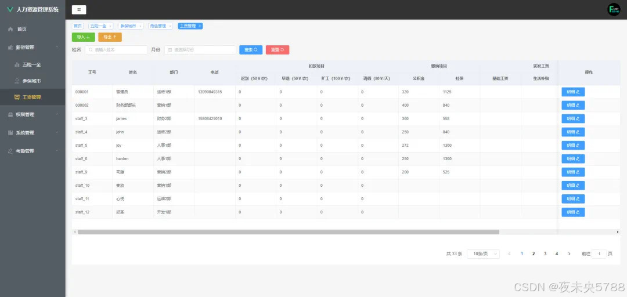Close the 角色管理 tab
This screenshot has width=627, height=297.
(x=170, y=26)
